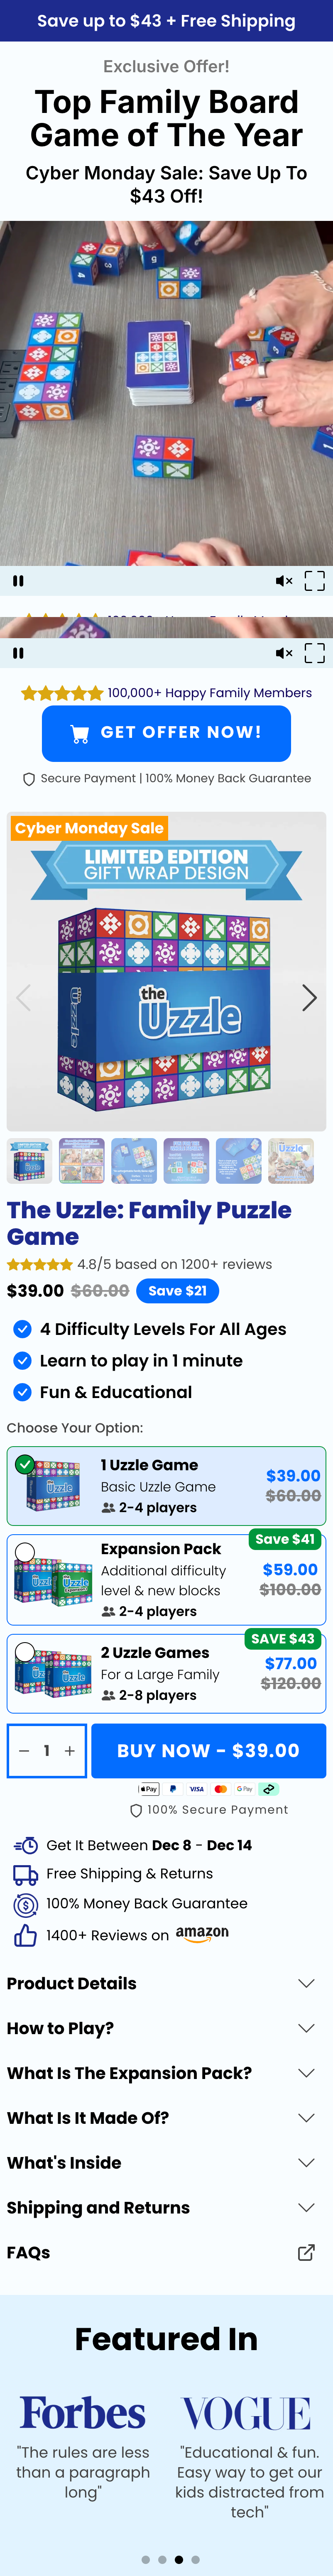The height and width of the screenshot is (2576, 333).
Task: Decrease quantity with the minus stepper
Action: 24,1751
